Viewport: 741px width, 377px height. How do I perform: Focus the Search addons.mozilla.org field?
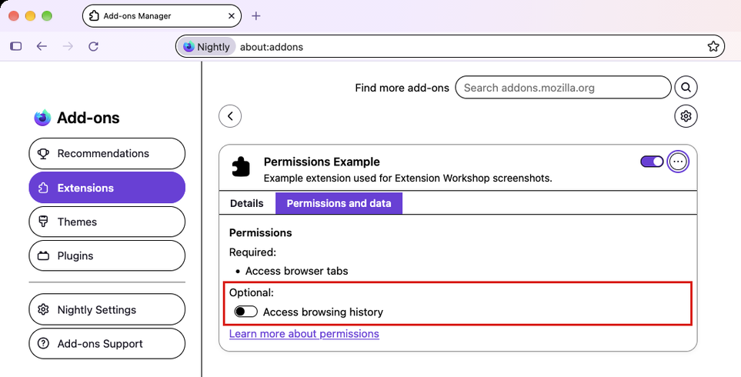[562, 88]
